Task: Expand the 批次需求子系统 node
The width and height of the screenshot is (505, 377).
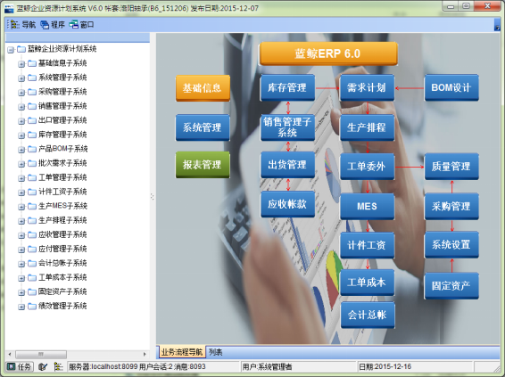Action: (21, 164)
